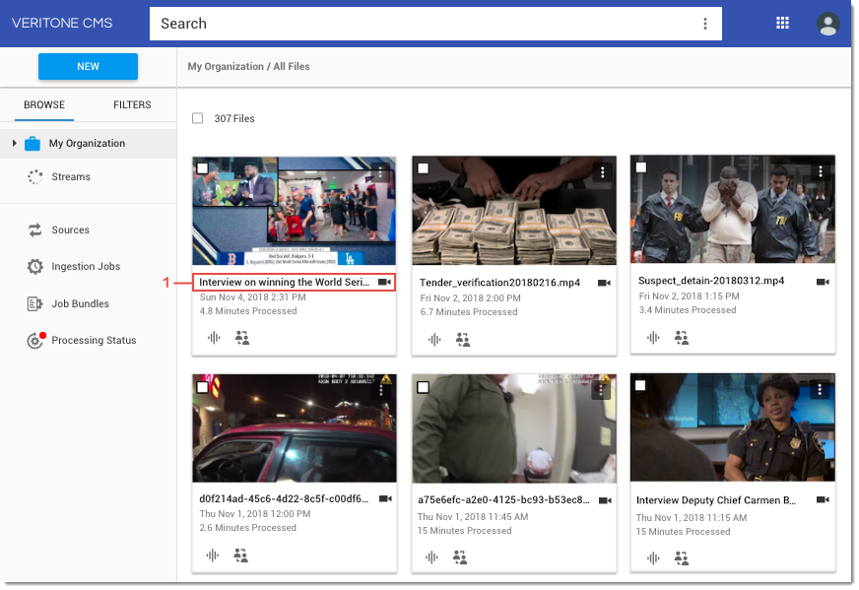The height and width of the screenshot is (590, 859).
Task: Open Streams in the sidebar
Action: tap(70, 177)
